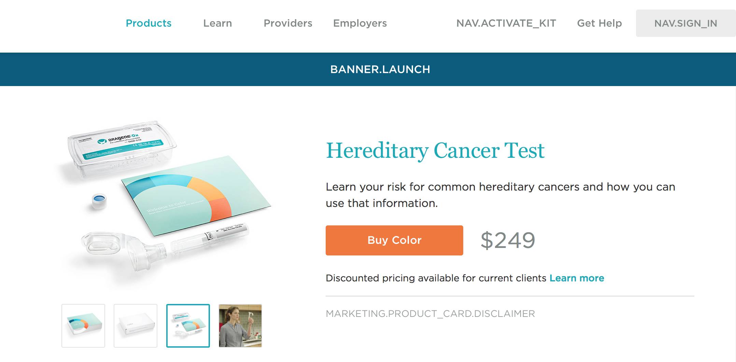Viewport: 736px width, 362px height.
Task: Follow the Learn more discount link
Action: (x=577, y=278)
